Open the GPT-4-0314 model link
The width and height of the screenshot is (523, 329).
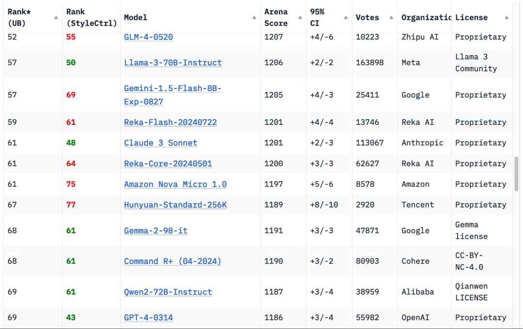tap(149, 318)
